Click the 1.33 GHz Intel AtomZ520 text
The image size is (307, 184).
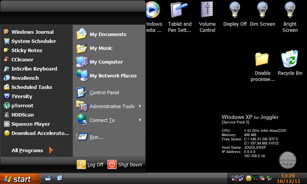pos(265,130)
